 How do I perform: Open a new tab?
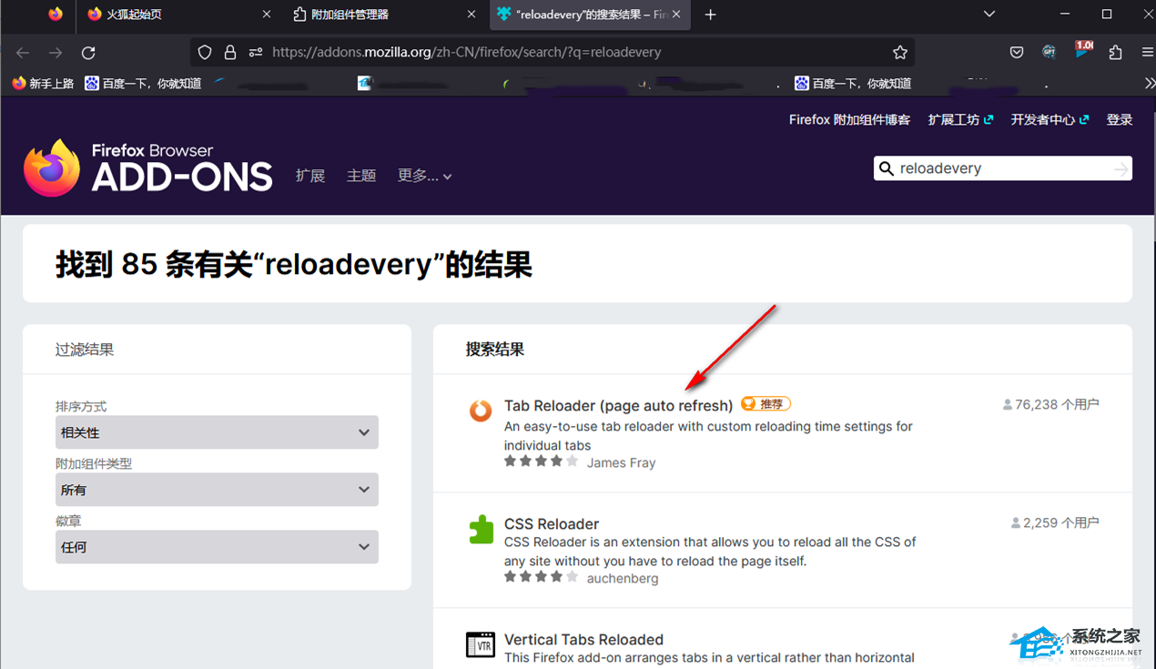(711, 15)
